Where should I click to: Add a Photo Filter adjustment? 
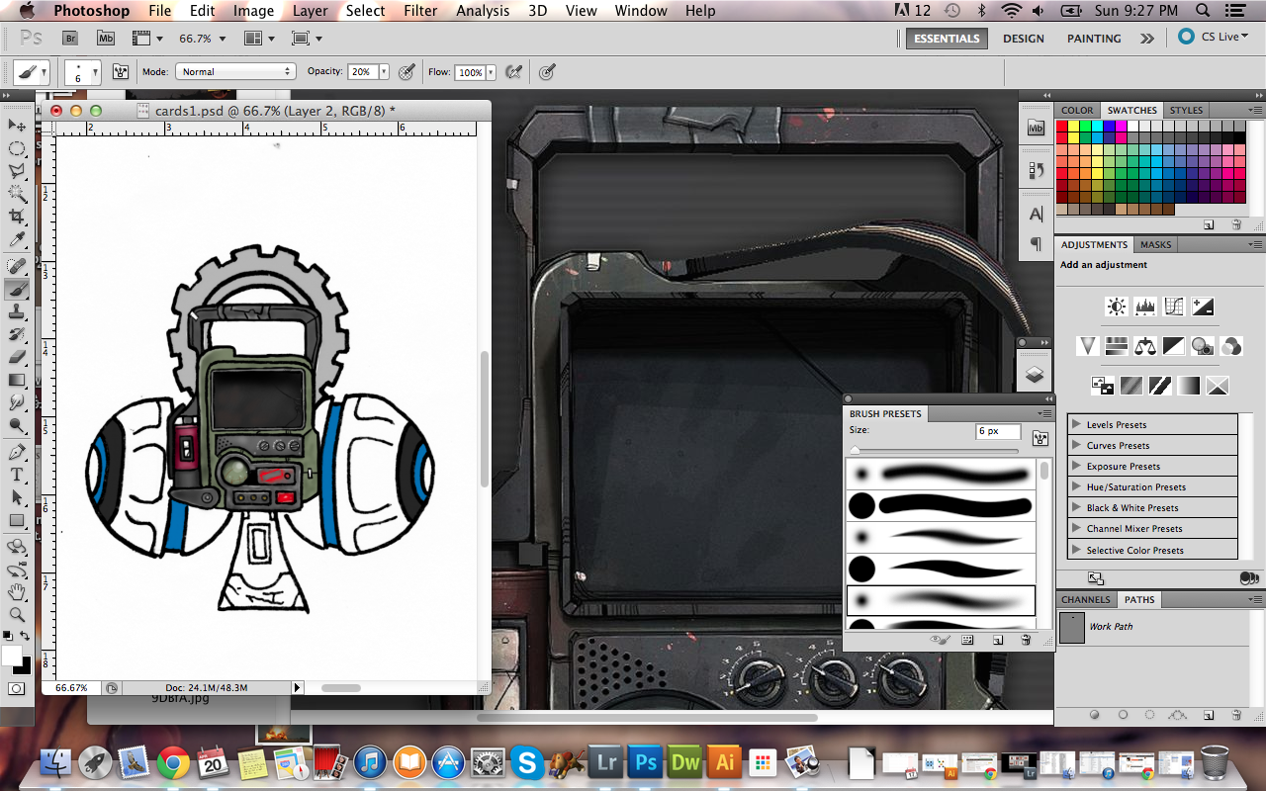tap(1203, 346)
